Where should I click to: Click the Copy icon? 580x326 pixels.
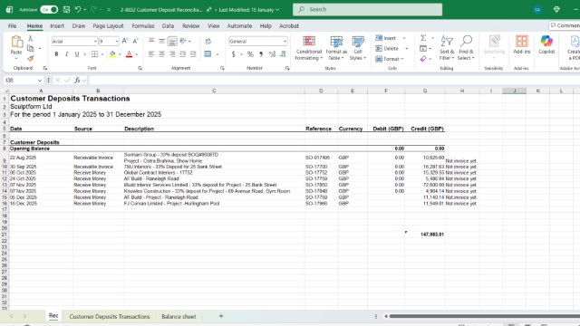coord(30,48)
